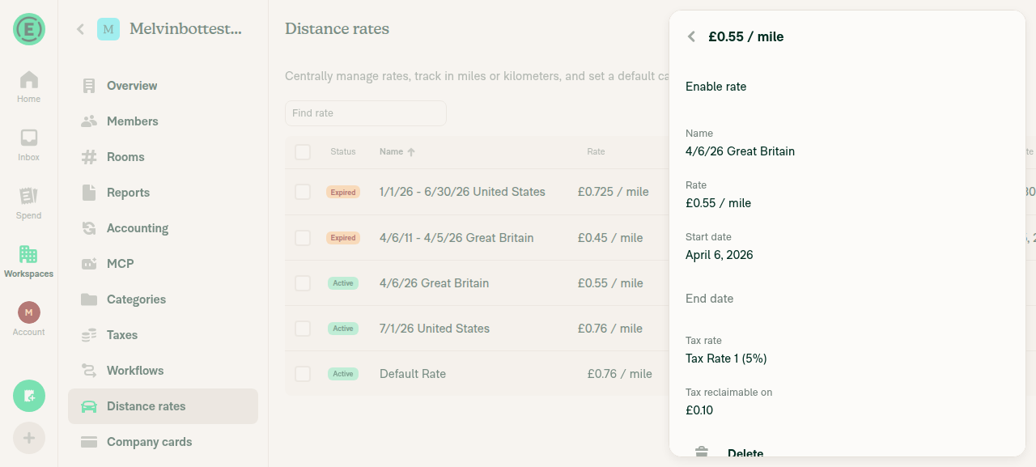Open the Account avatar menu
Image resolution: width=1036 pixels, height=467 pixels.
pyautogui.click(x=29, y=319)
